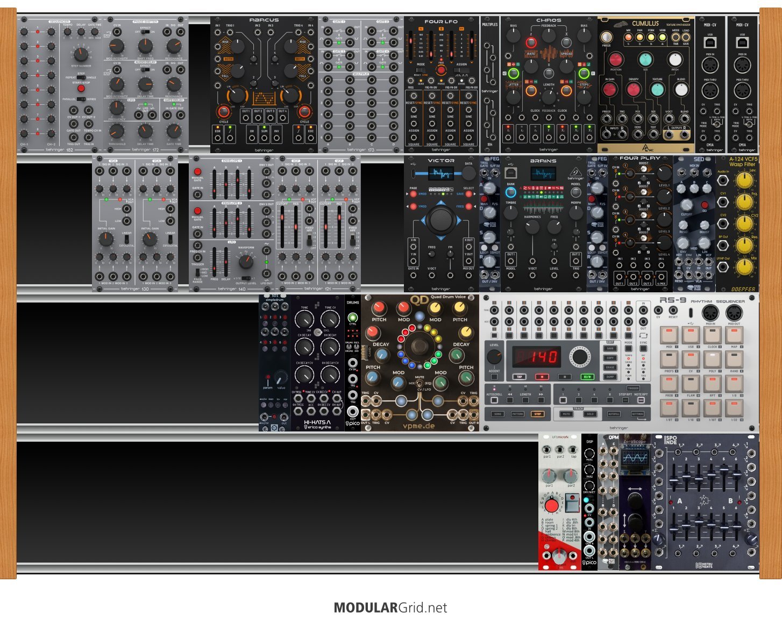This screenshot has width=782, height=619.
Task: Click the THRESHOLD knob on module 172
Action: point(117,131)
